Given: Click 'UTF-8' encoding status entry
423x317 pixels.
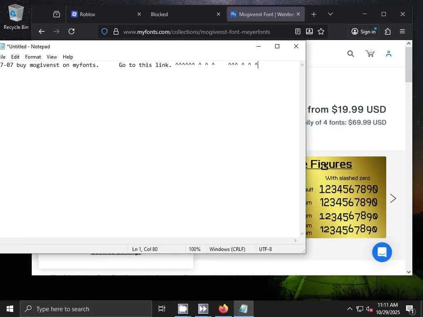Looking at the screenshot, I should (265, 249).
